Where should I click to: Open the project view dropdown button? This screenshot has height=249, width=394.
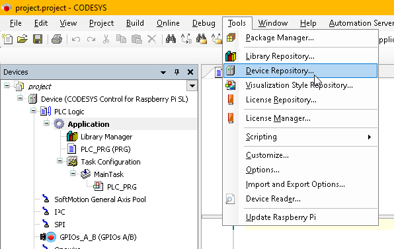coord(192,86)
